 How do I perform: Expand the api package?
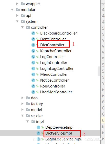17,16
